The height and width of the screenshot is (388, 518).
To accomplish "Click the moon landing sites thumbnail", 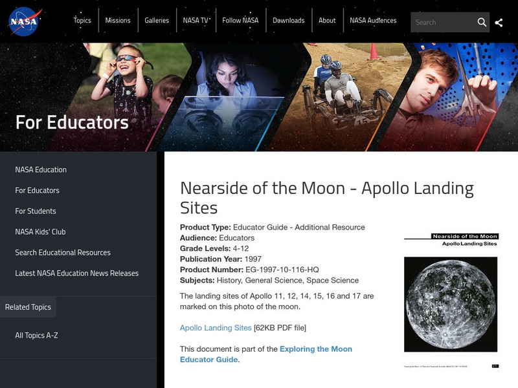I will tap(451, 301).
